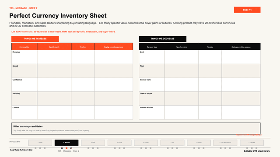
Task: Select the Visibility row label
Action: tap(16, 94)
